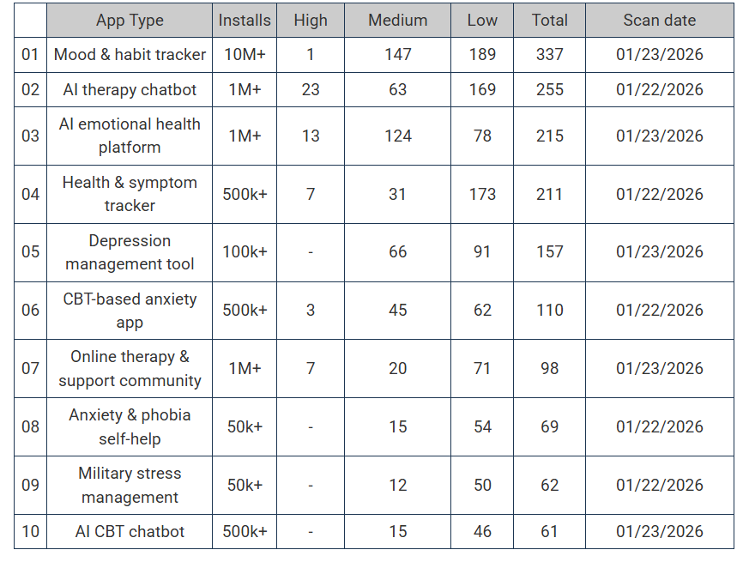Image resolution: width=743 pixels, height=562 pixels.
Task: Click the High column header
Action: click(x=311, y=21)
